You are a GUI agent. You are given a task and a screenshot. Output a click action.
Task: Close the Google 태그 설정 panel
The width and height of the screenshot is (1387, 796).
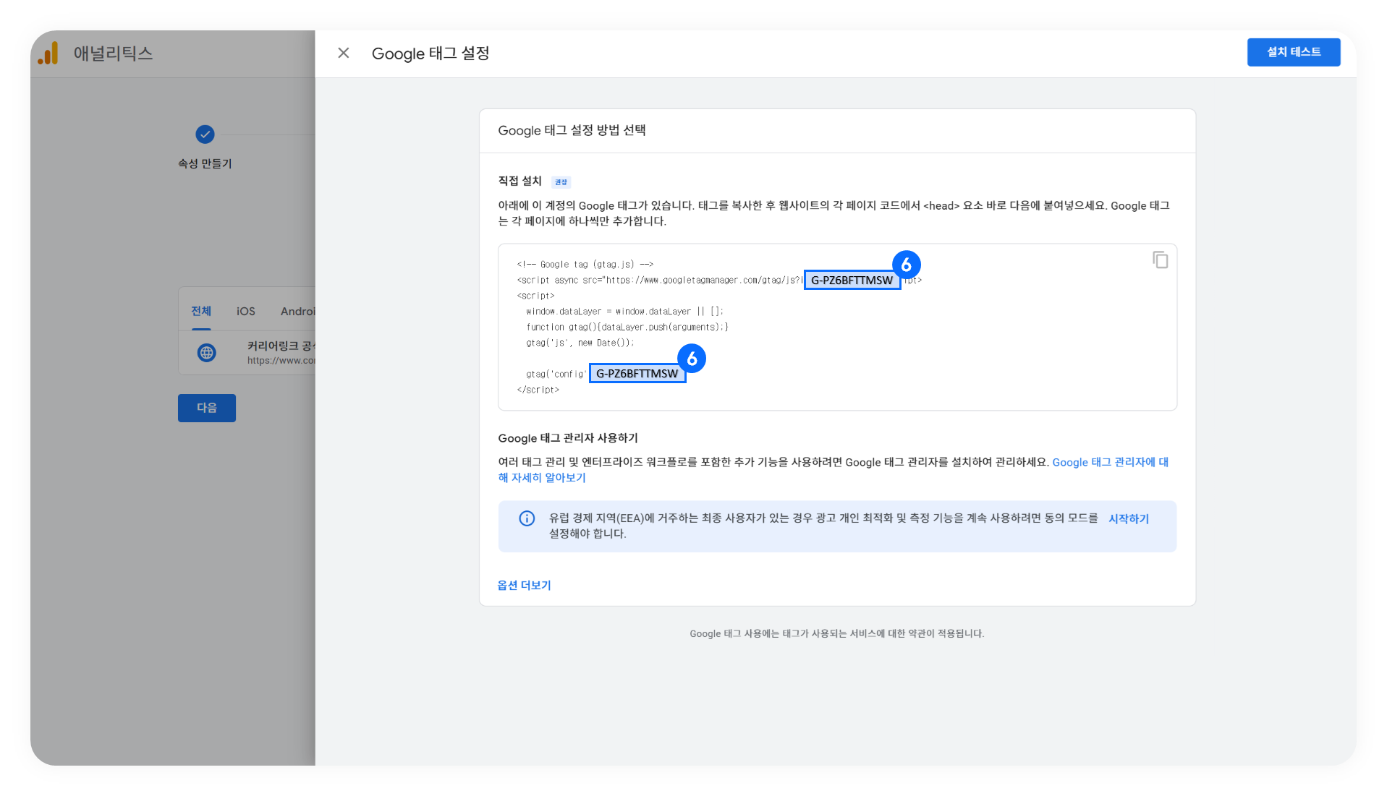click(x=344, y=53)
